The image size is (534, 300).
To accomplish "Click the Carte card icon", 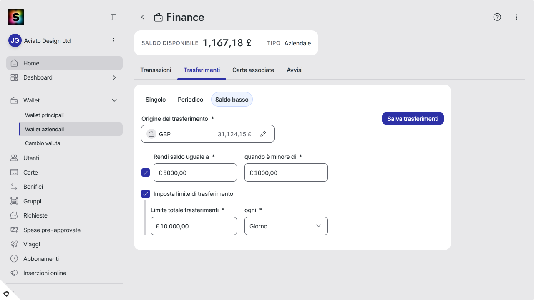I will click(14, 172).
